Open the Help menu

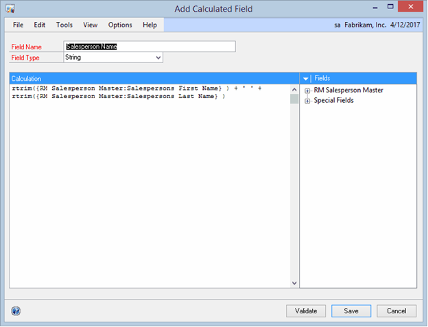pos(150,25)
